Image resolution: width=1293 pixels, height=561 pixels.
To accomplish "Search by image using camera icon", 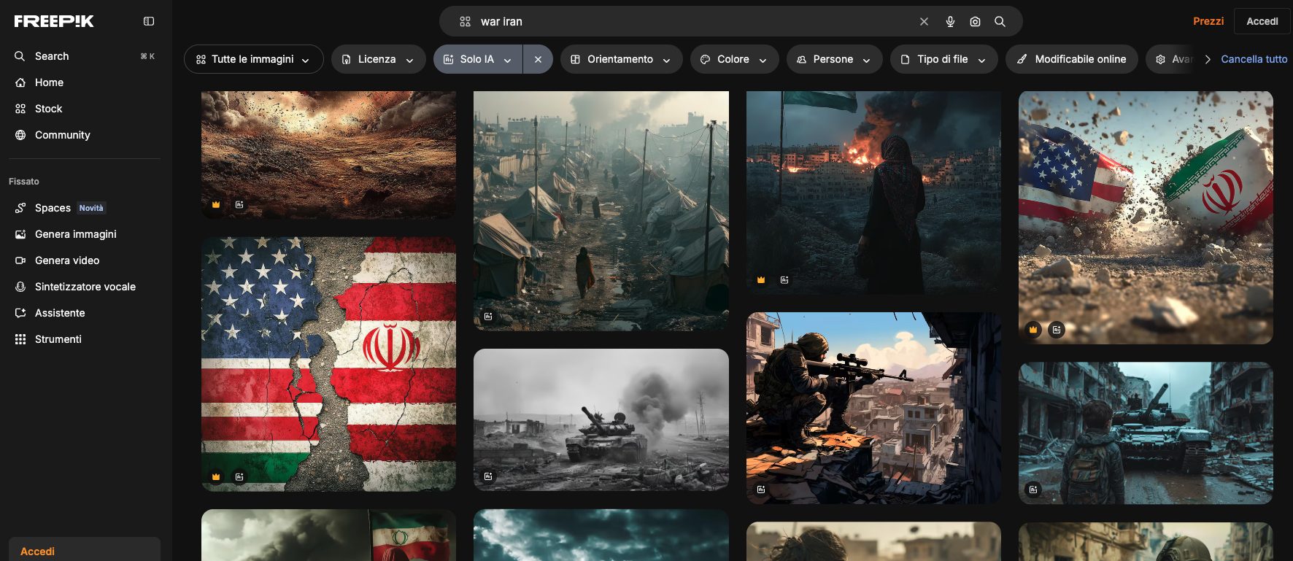I will click(975, 22).
